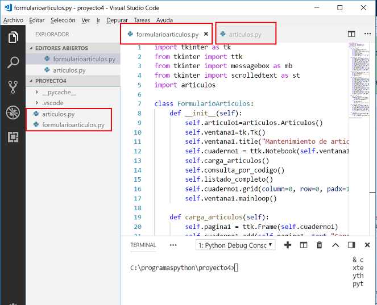Click the code minimap overview

pos(359,80)
